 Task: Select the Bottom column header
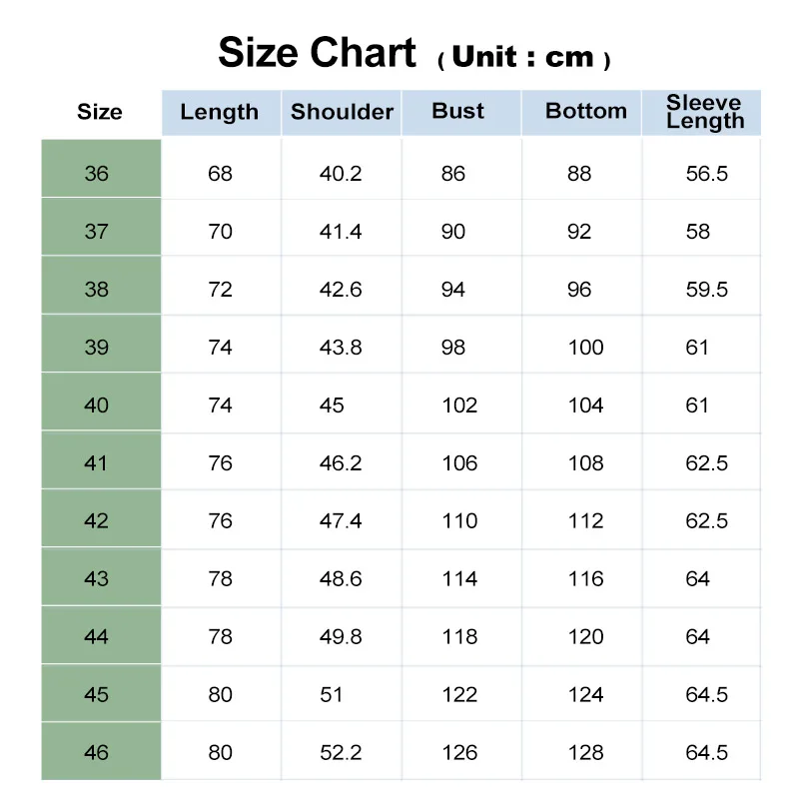click(x=586, y=111)
